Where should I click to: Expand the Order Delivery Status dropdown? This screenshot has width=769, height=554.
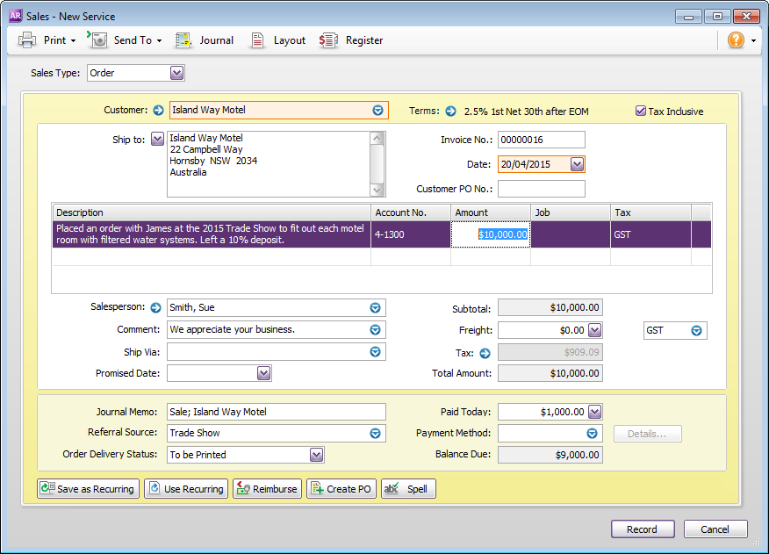[x=316, y=455]
